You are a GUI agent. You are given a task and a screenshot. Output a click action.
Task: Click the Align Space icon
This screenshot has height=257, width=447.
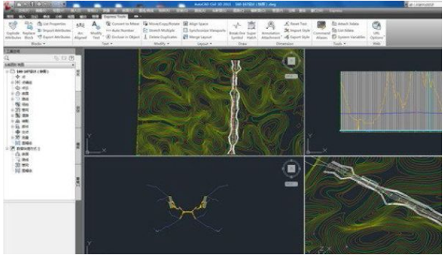pyautogui.click(x=185, y=24)
